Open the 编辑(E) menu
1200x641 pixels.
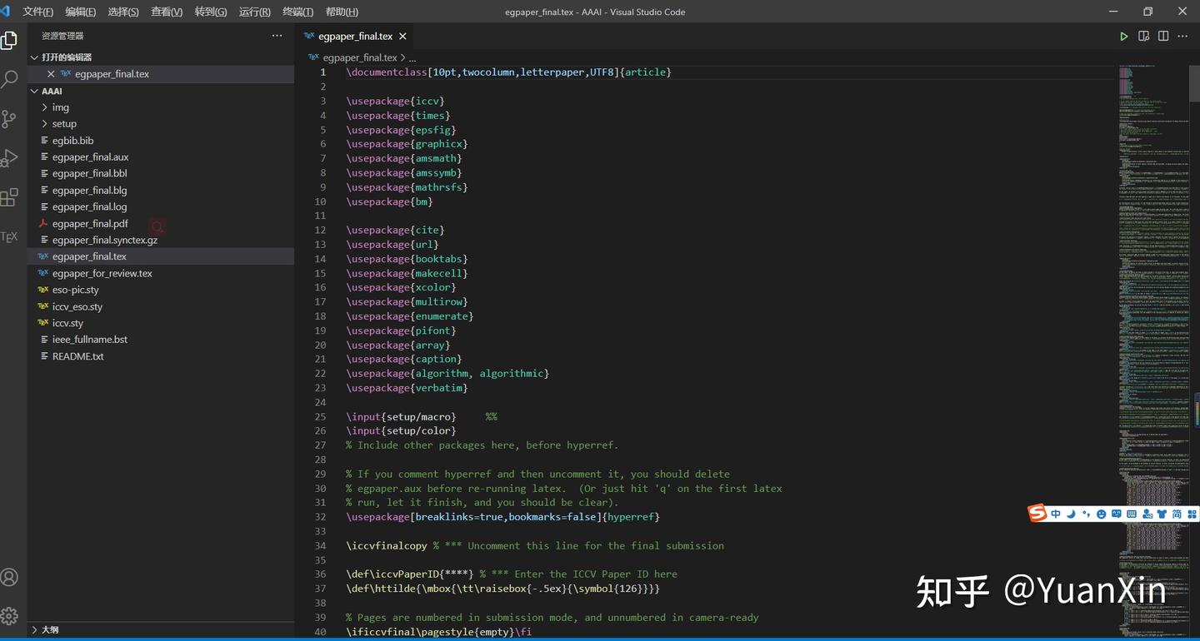click(81, 12)
